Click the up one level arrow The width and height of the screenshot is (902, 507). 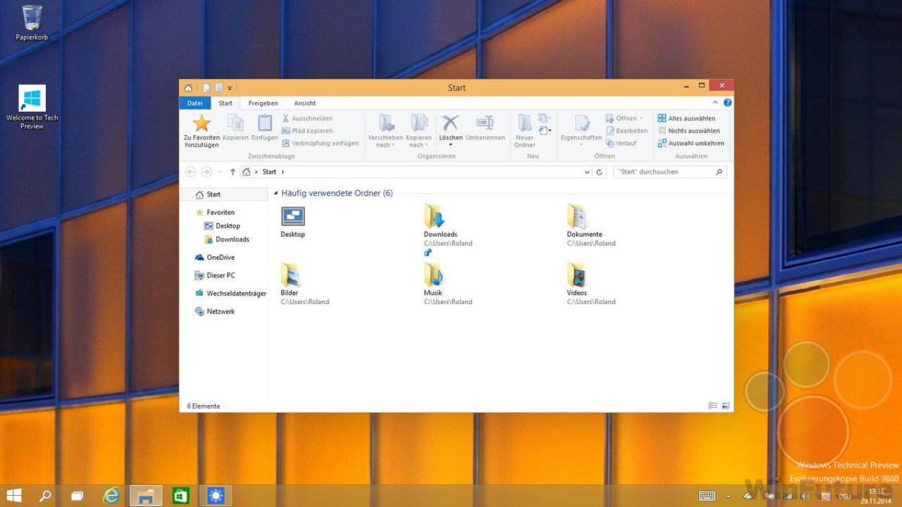coord(233,172)
